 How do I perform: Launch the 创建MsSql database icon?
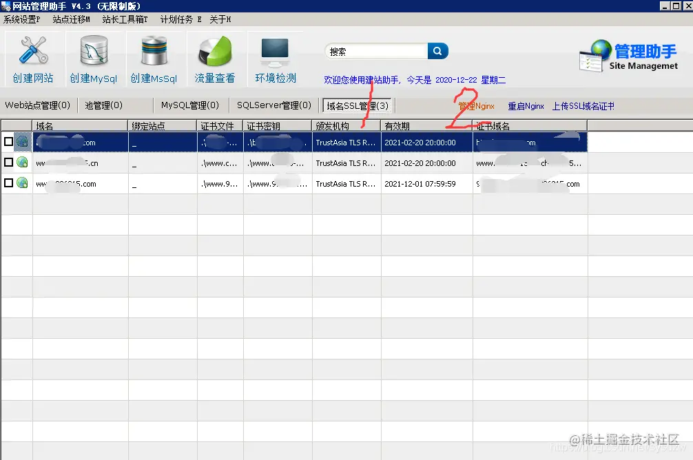tap(154, 59)
